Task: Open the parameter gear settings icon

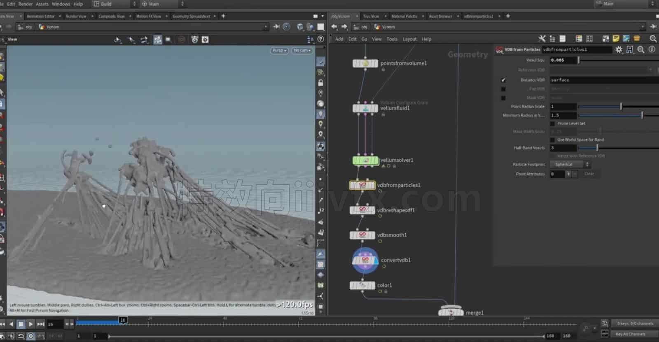Action: (x=619, y=49)
